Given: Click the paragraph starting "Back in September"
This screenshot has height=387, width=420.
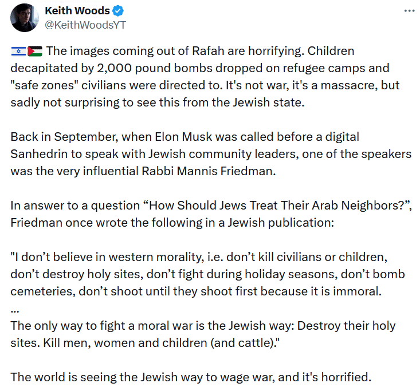Looking at the screenshot, I should pyautogui.click(x=211, y=154).
